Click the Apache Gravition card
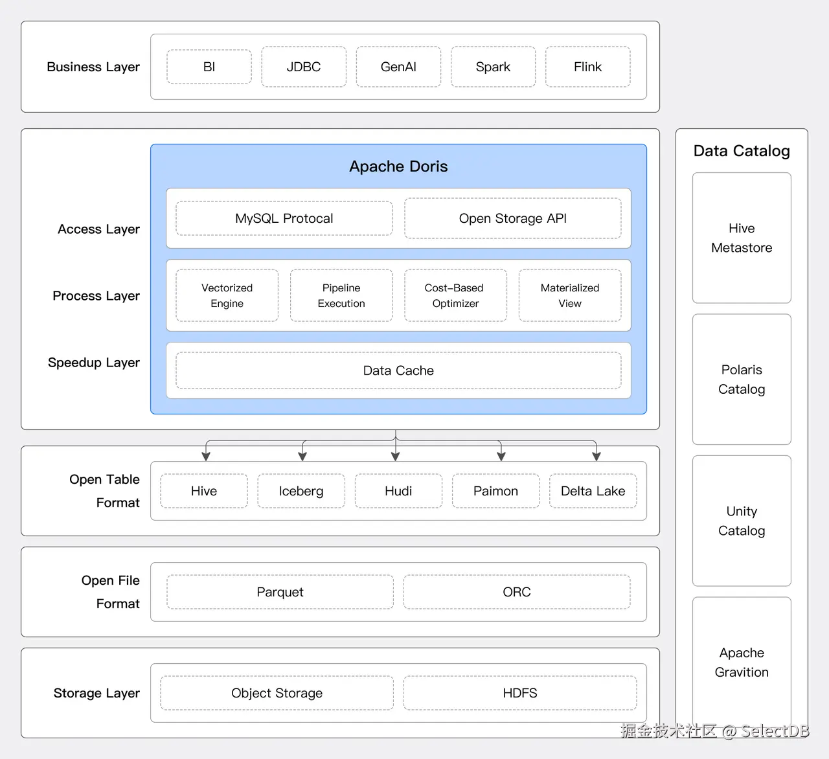This screenshot has height=759, width=829. click(742, 662)
